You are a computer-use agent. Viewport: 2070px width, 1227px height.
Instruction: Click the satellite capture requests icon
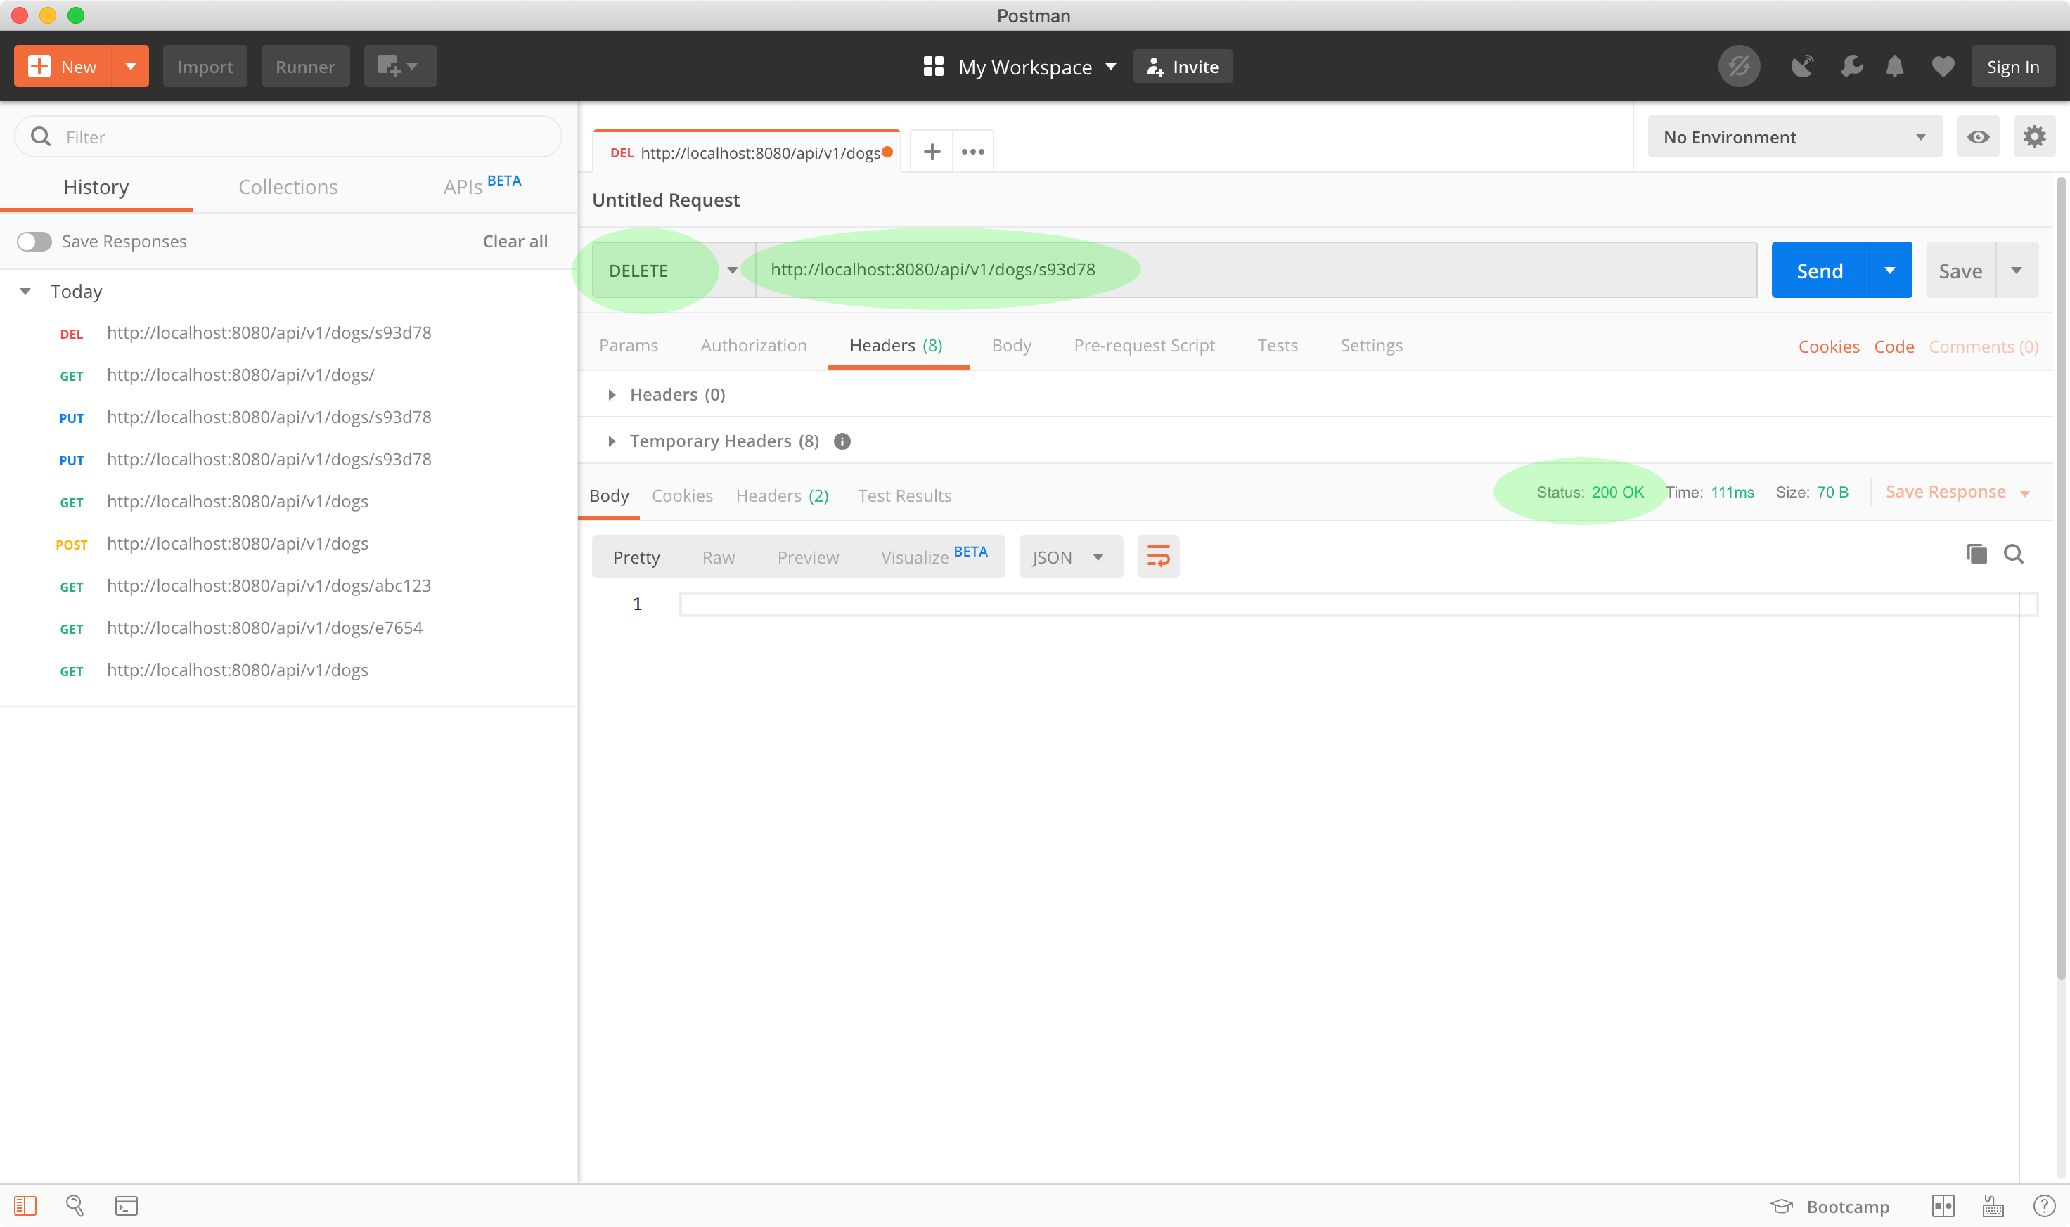point(1802,67)
